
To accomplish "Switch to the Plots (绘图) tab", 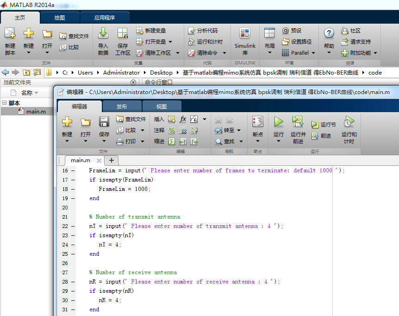I will pos(60,18).
